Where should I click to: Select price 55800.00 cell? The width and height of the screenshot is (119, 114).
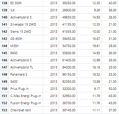pos(68,53)
